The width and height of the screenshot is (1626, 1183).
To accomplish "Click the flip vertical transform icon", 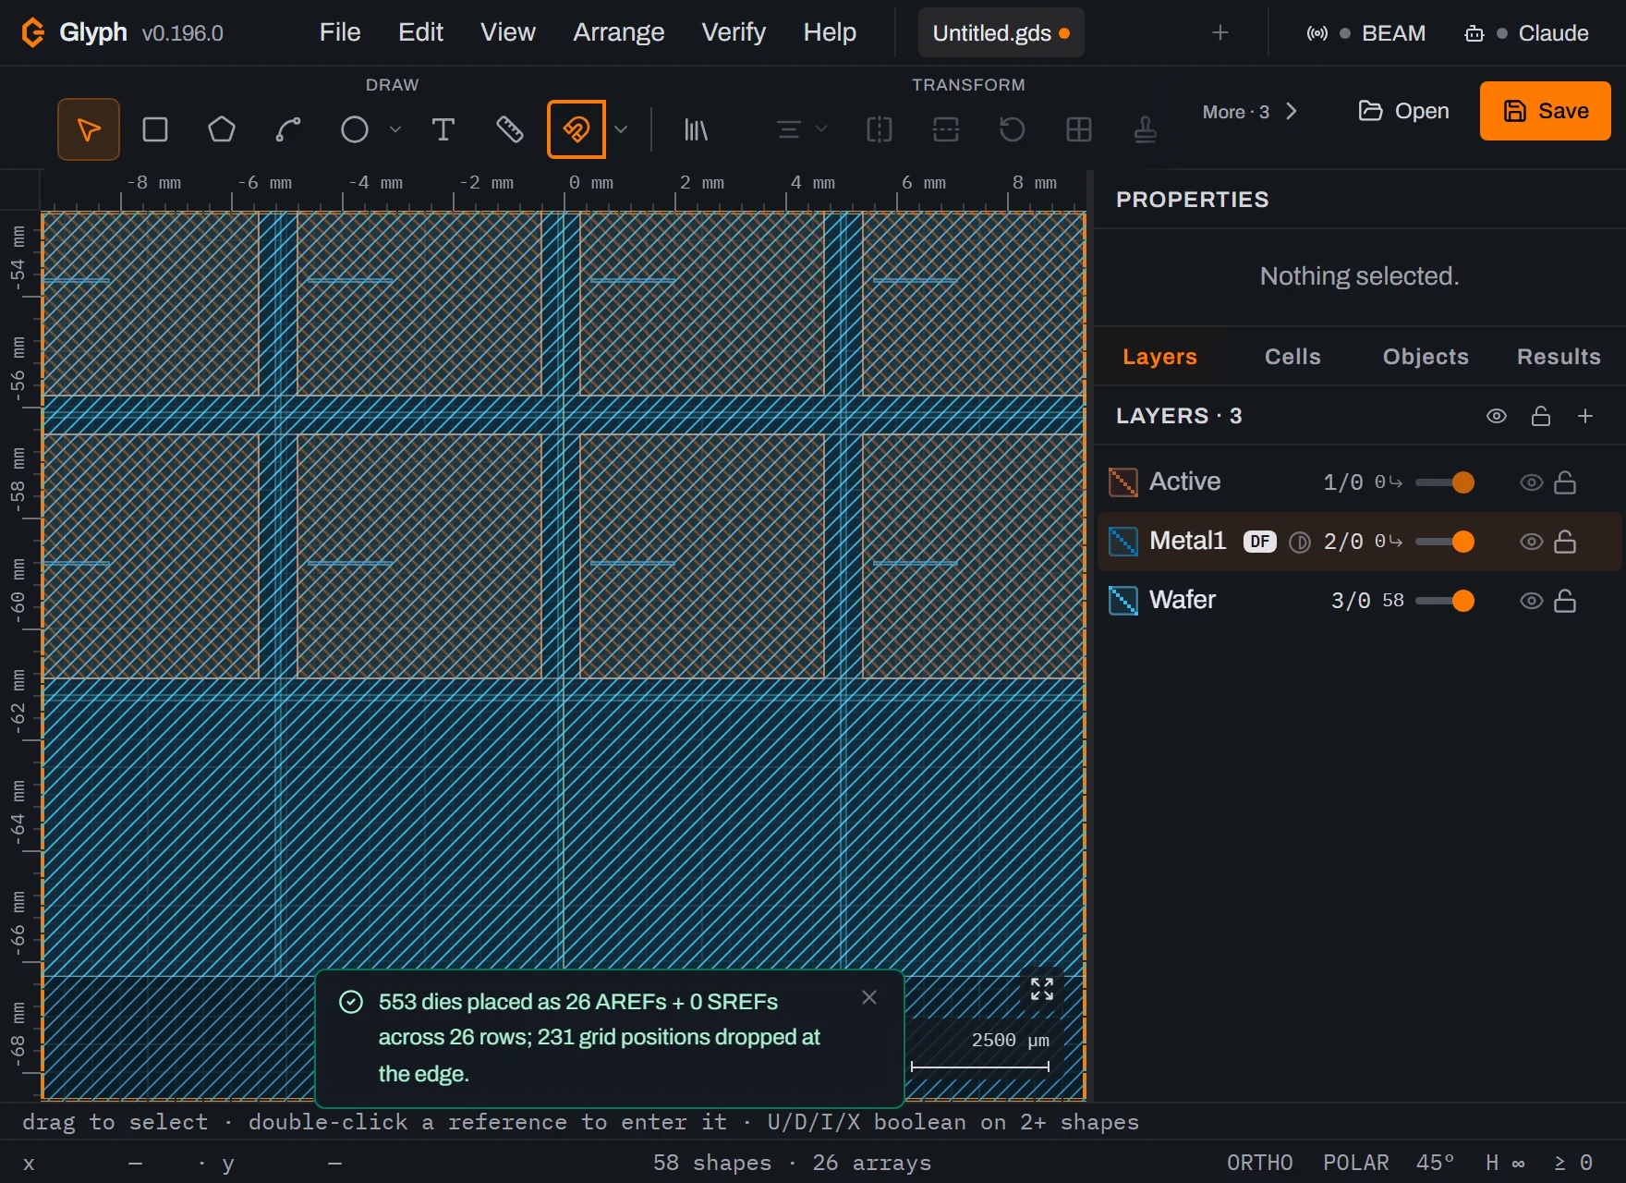I will click(x=946, y=129).
